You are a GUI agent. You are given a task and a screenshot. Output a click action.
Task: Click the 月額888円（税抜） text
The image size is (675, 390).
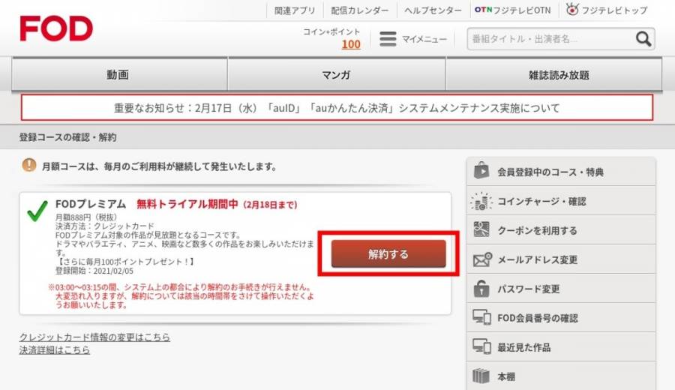pyautogui.click(x=86, y=217)
